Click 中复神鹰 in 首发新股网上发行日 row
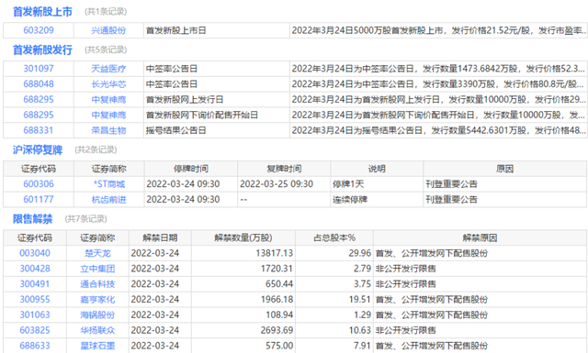Viewport: 588px width, 353px height. click(x=108, y=100)
